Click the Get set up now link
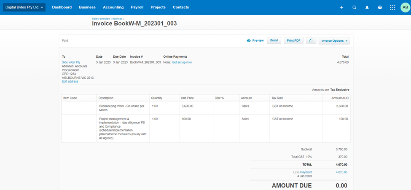 point(182,62)
